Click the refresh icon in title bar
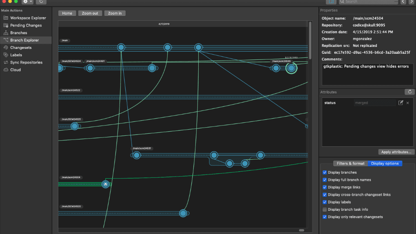The width and height of the screenshot is (416, 234). (41, 2)
